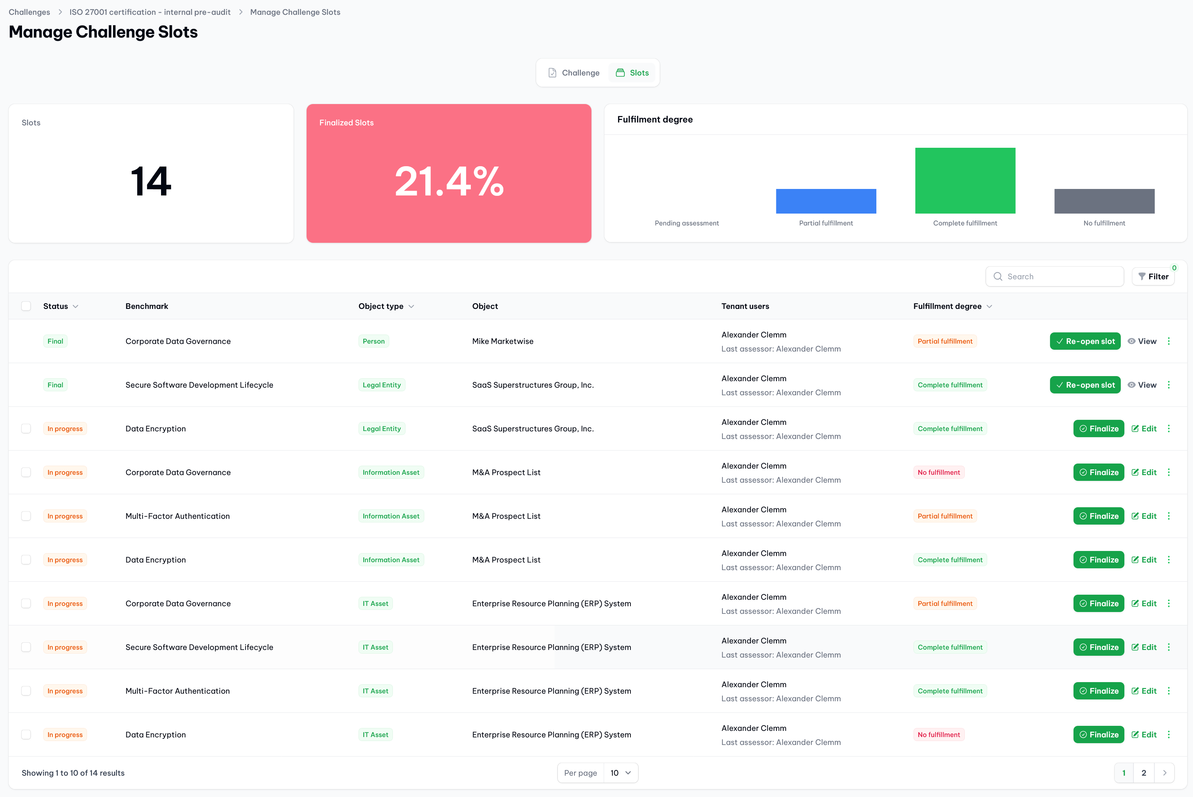The width and height of the screenshot is (1193, 797).
Task: Click Benchmark column header
Action: (x=147, y=306)
